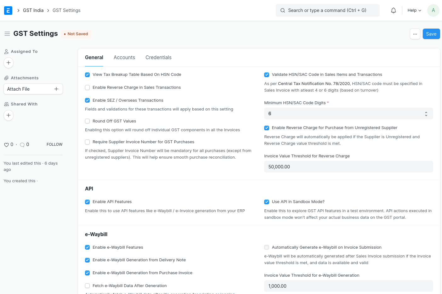Click plus icon under Shared With

[x=8, y=115]
